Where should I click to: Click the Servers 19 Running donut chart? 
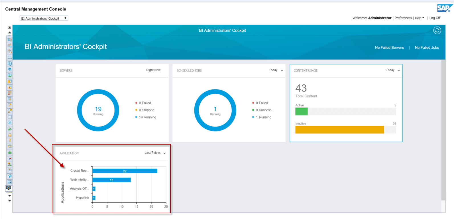[98, 110]
